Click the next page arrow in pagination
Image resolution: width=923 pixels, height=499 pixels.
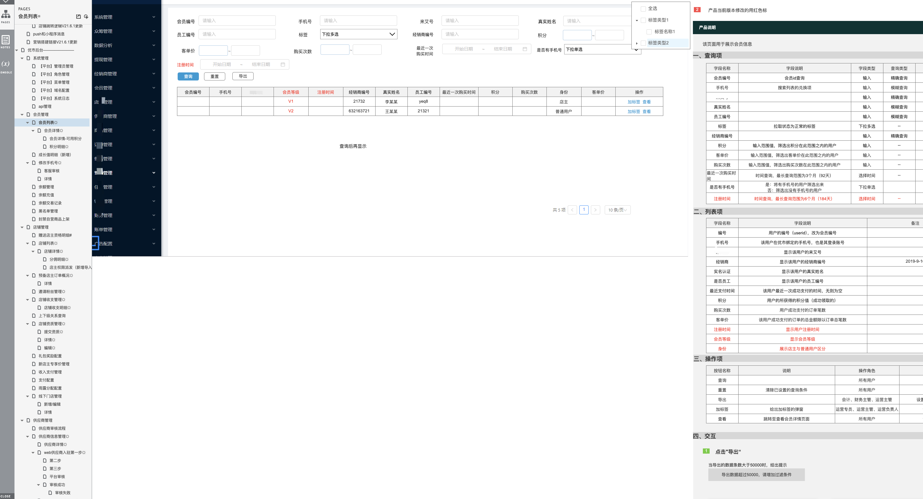click(595, 210)
